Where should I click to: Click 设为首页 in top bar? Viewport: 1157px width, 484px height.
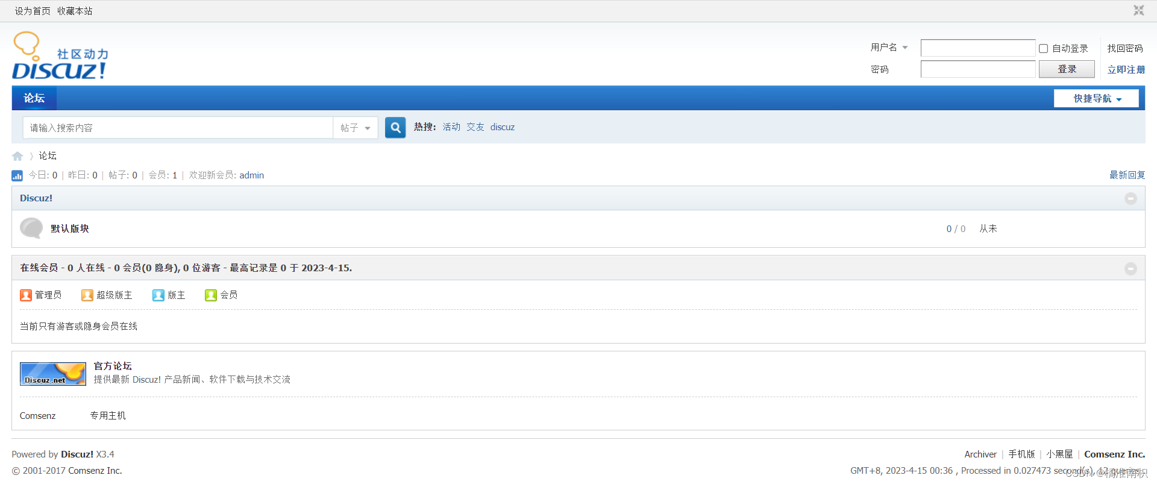[33, 11]
